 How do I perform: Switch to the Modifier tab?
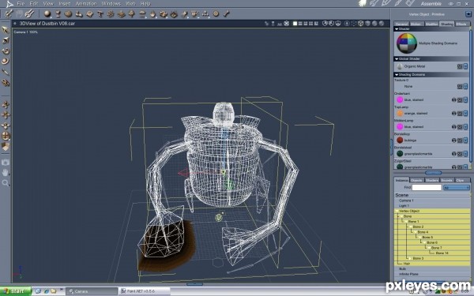point(431,24)
